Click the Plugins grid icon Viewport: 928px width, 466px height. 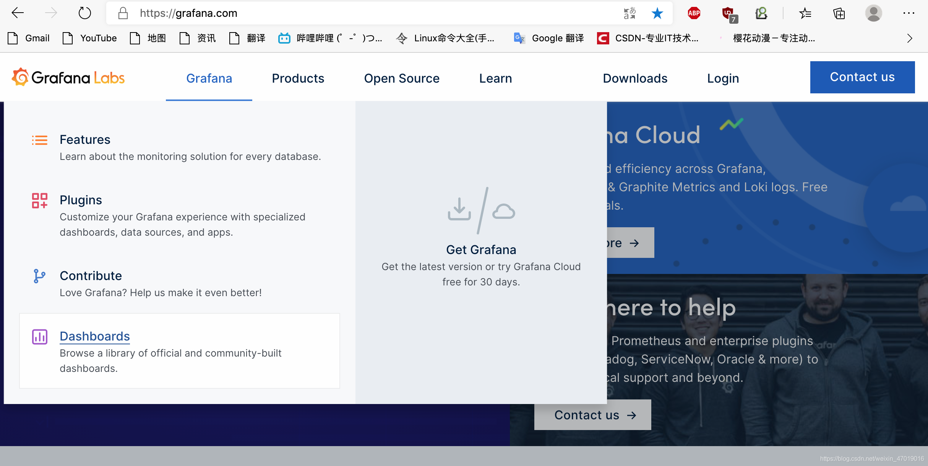39,200
